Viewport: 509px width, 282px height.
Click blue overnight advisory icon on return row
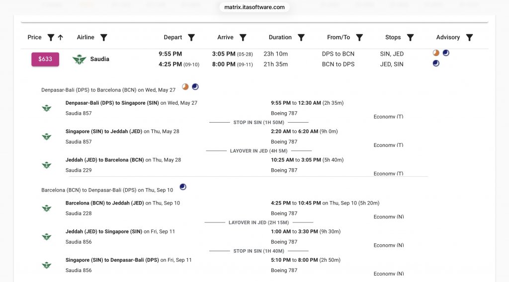coord(436,64)
